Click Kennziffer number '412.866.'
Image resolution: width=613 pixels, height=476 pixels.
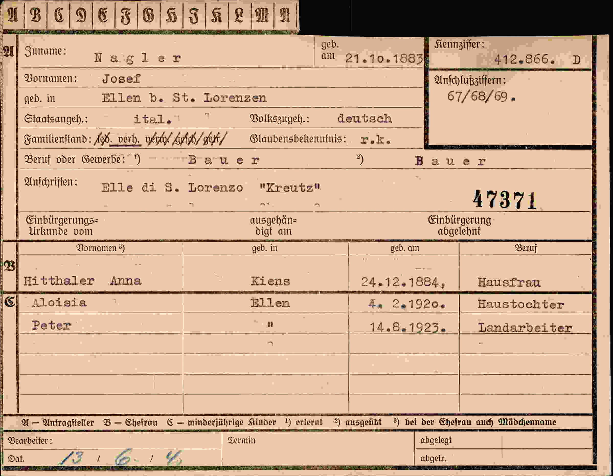point(525,60)
